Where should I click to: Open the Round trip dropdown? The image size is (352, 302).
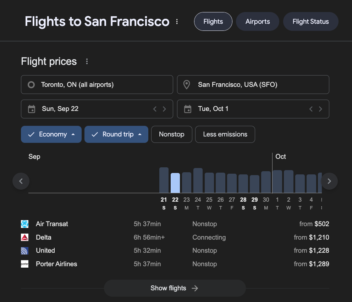click(x=116, y=134)
